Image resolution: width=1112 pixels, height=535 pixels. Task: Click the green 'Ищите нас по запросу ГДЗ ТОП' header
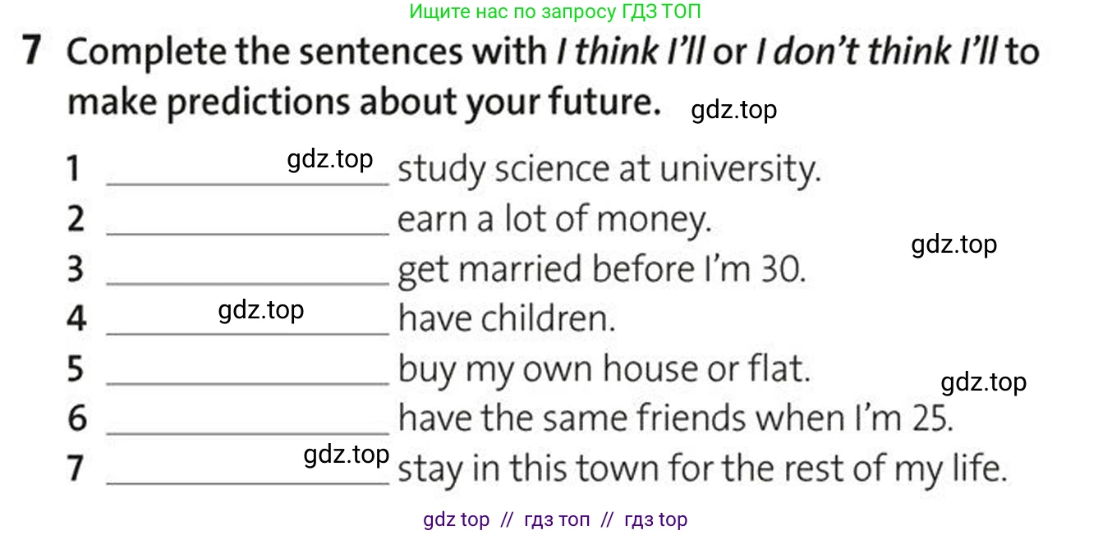click(x=555, y=11)
